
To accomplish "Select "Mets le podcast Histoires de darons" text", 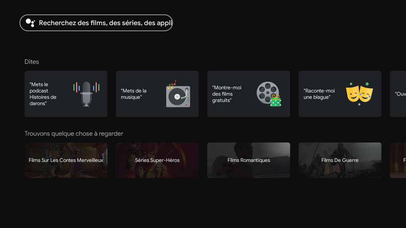I will pyautogui.click(x=43, y=94).
